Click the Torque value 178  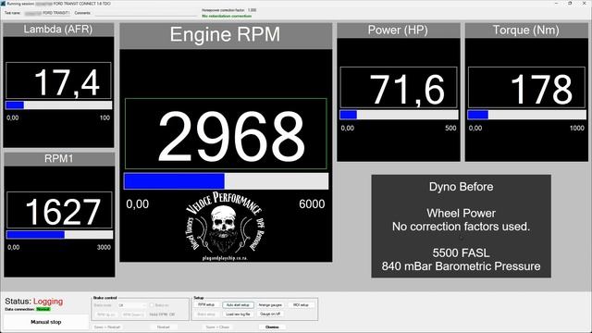(541, 89)
